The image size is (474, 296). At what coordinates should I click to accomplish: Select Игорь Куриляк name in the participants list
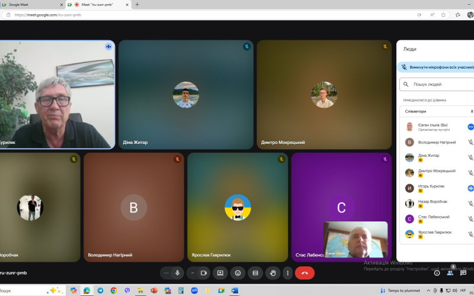pos(431,186)
